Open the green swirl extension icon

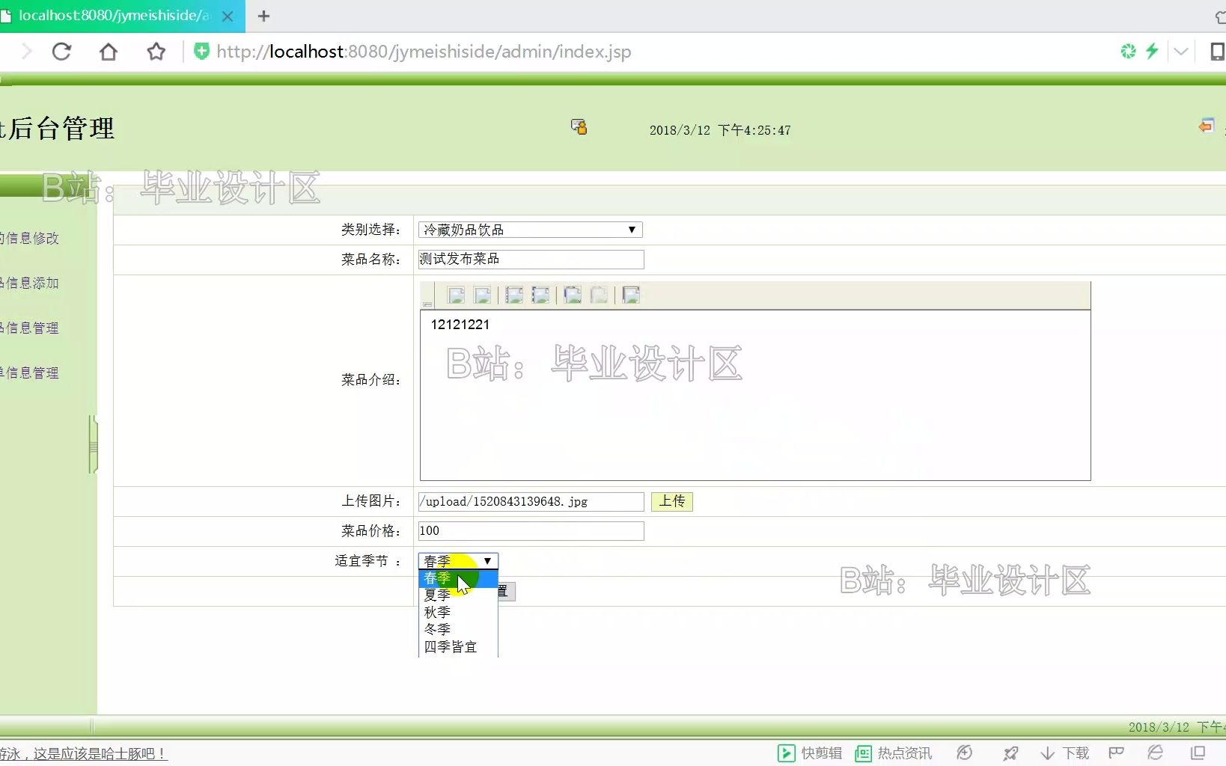[x=1128, y=51]
